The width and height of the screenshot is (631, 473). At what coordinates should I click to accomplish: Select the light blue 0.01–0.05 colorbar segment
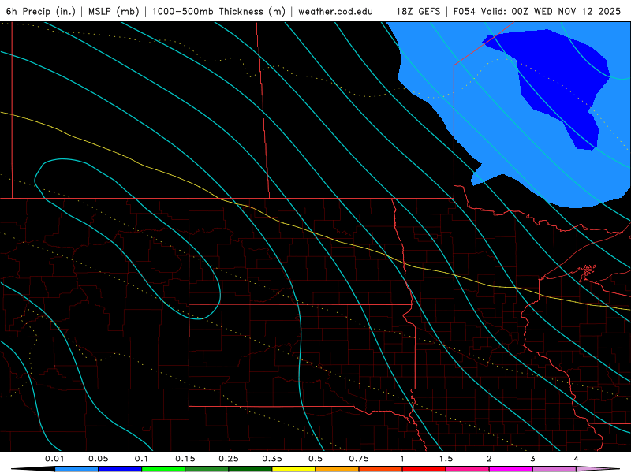coord(77,469)
